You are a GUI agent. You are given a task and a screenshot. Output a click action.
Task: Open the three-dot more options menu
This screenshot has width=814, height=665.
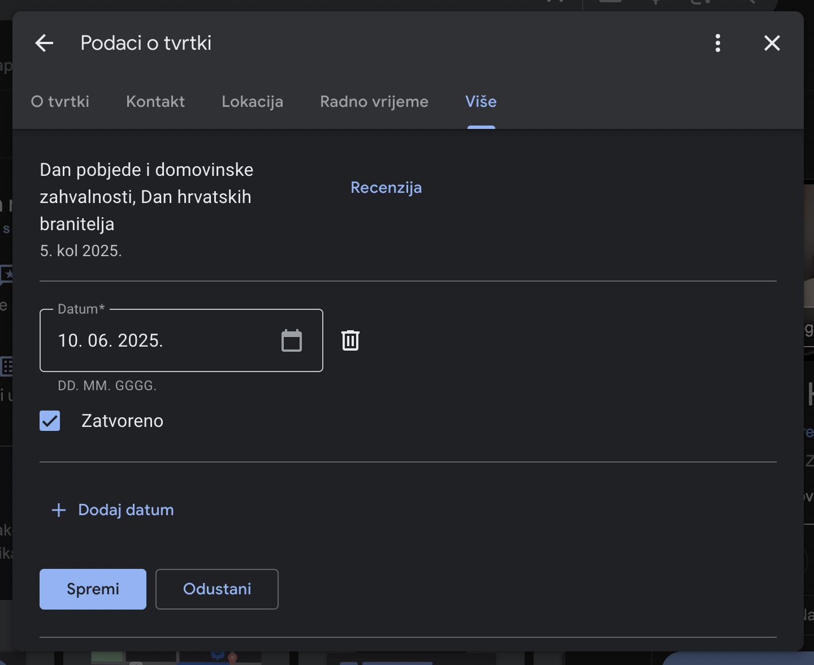(718, 43)
